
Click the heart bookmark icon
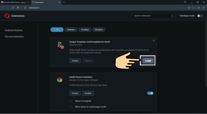click(193, 8)
